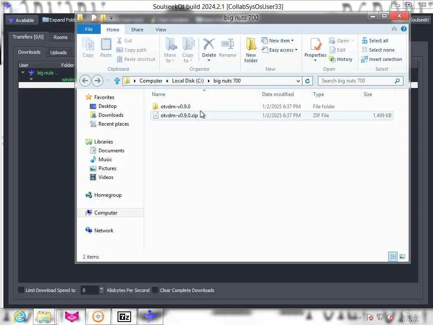Open the address bar history dropdown
This screenshot has height=325, width=433.
(x=298, y=81)
